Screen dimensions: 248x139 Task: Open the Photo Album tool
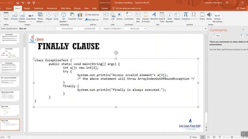40,17
